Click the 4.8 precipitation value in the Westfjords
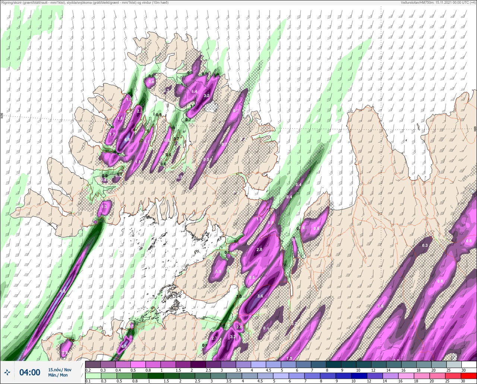Screen dimensions: 477x384 tap(127, 140)
